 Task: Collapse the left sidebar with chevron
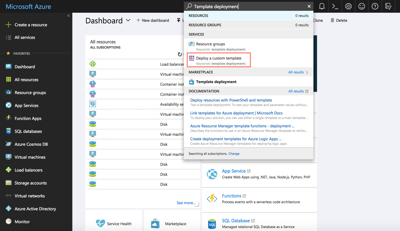coord(68,16)
